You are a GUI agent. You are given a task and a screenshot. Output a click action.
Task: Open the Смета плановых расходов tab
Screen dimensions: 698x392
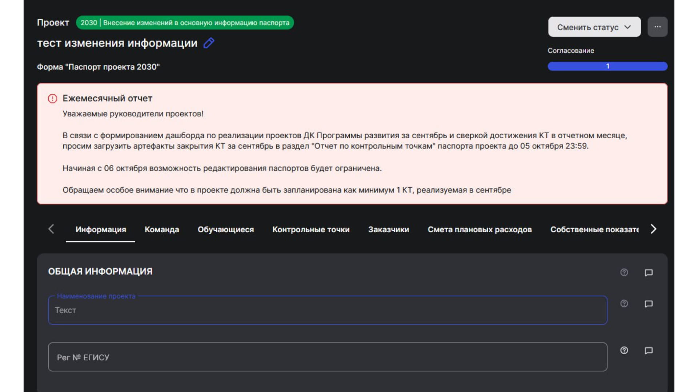click(480, 229)
